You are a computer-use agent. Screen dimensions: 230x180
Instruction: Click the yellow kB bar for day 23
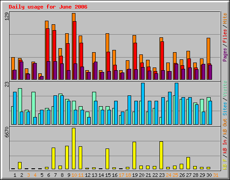[x=161, y=155]
